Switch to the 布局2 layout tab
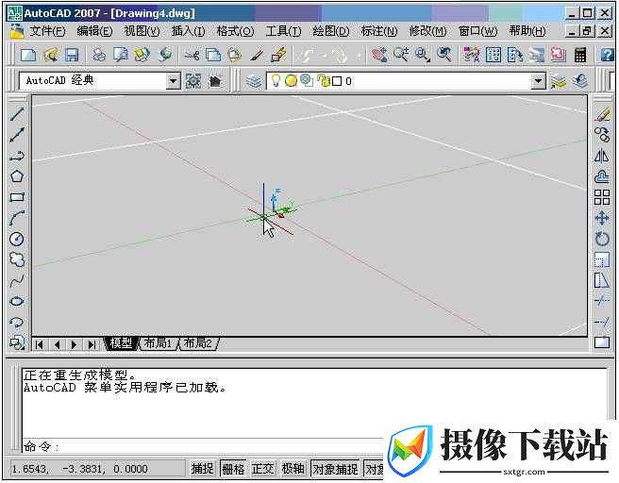This screenshot has height=483, width=619. coord(198,343)
